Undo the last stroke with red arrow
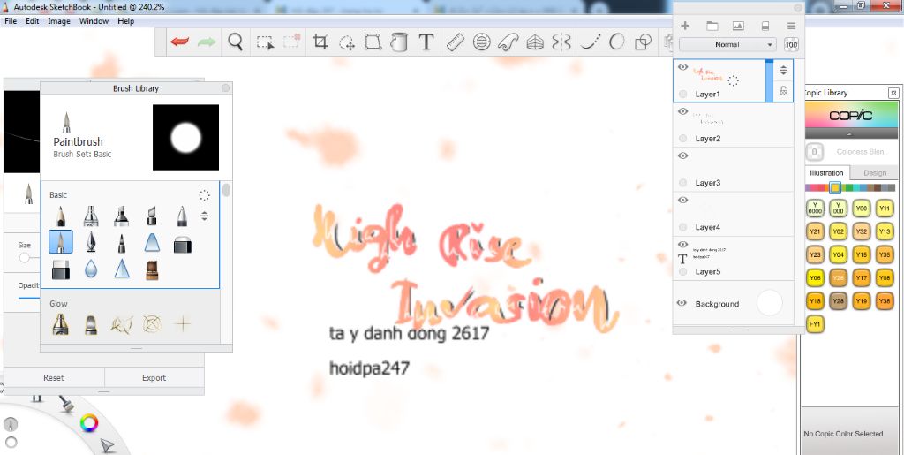904x455 pixels. tap(180, 42)
